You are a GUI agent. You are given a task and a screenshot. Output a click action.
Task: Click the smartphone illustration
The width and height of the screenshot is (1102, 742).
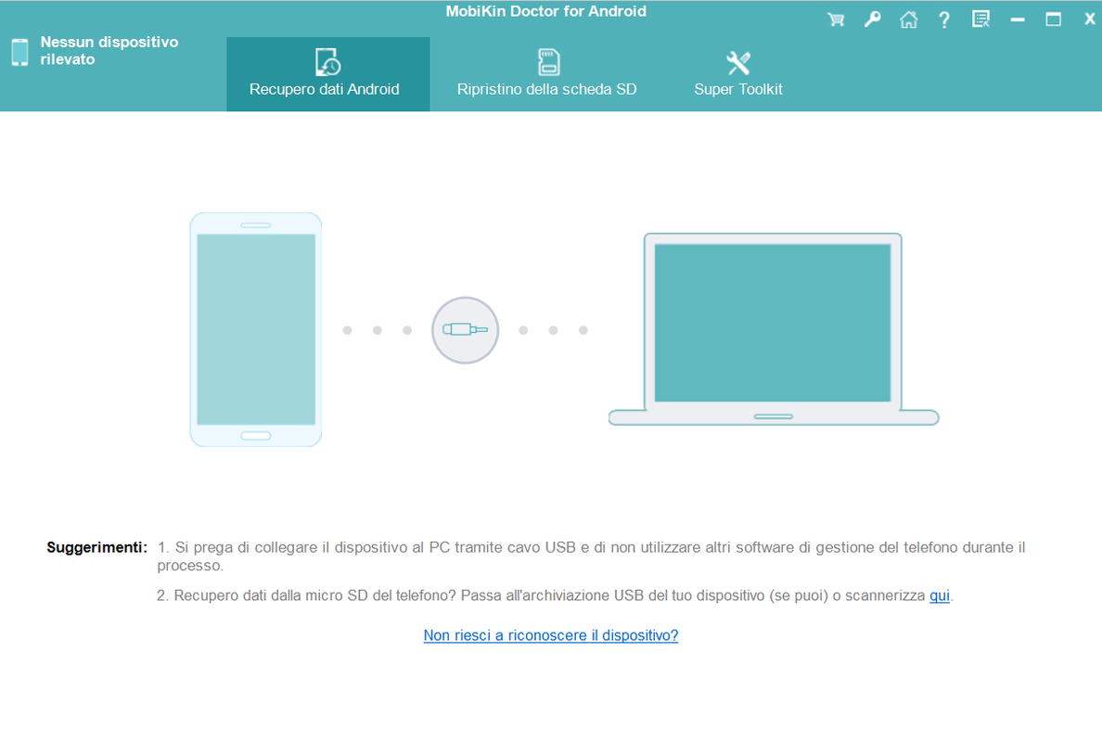tap(256, 329)
